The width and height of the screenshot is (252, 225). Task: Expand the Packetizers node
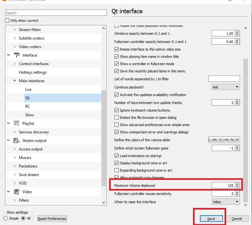(15, 166)
